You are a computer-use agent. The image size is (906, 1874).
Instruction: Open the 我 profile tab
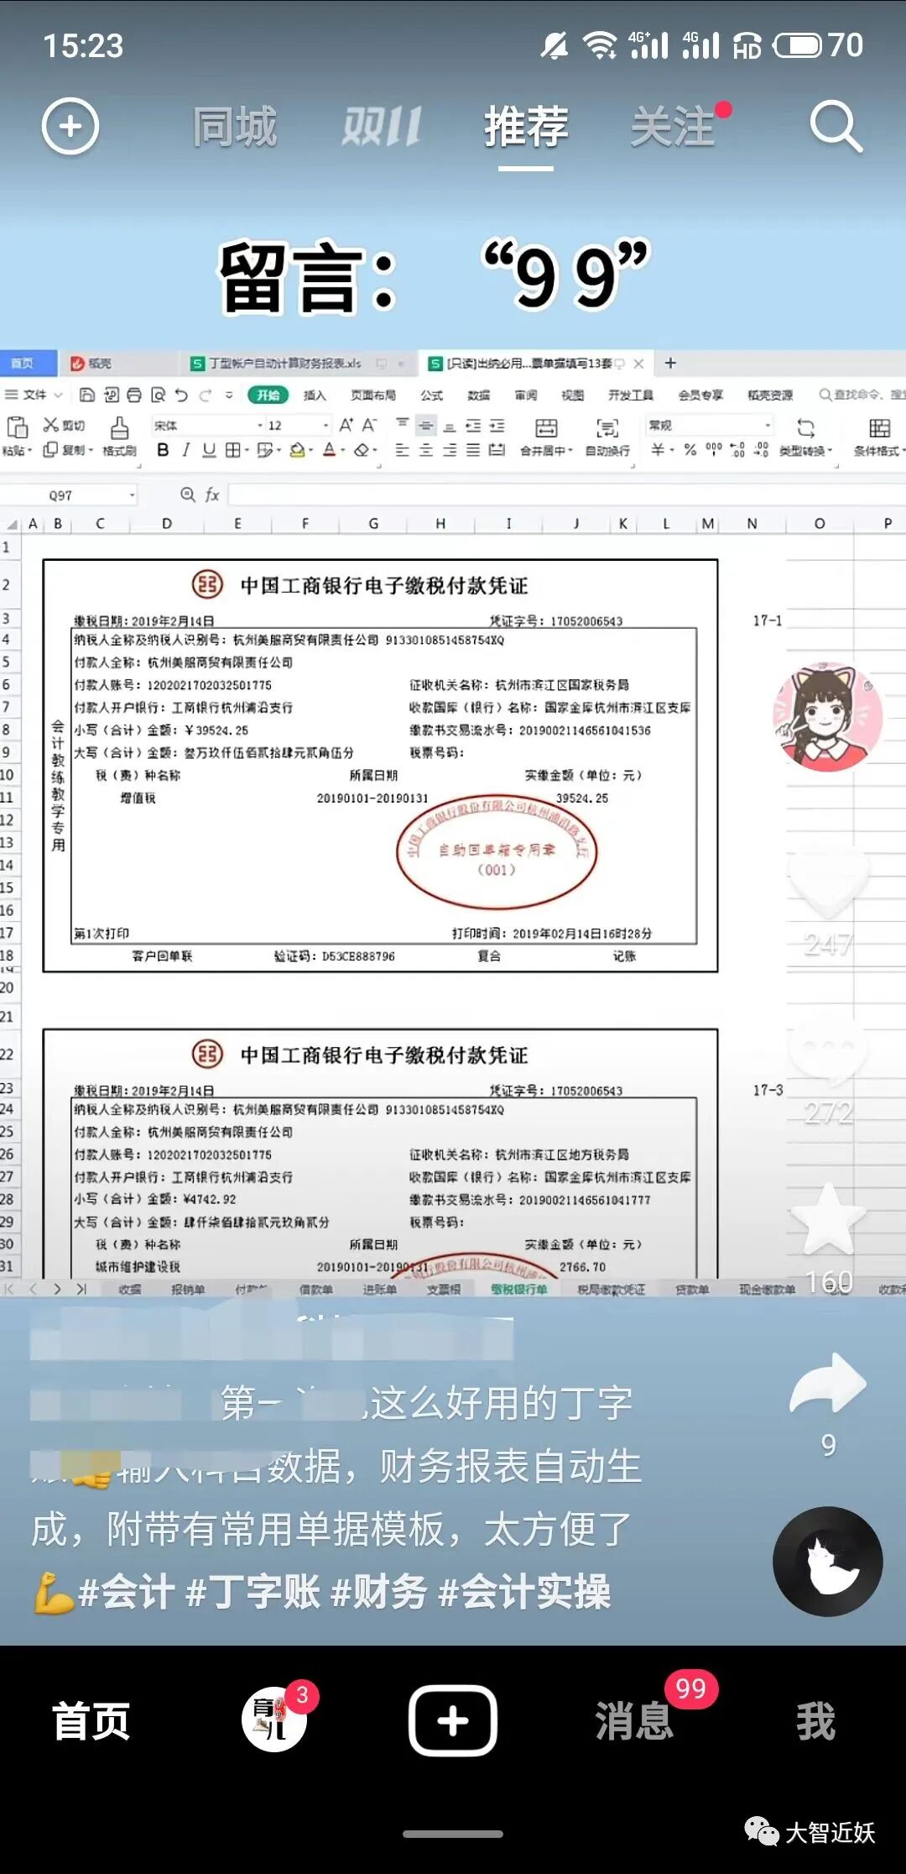tap(816, 1721)
